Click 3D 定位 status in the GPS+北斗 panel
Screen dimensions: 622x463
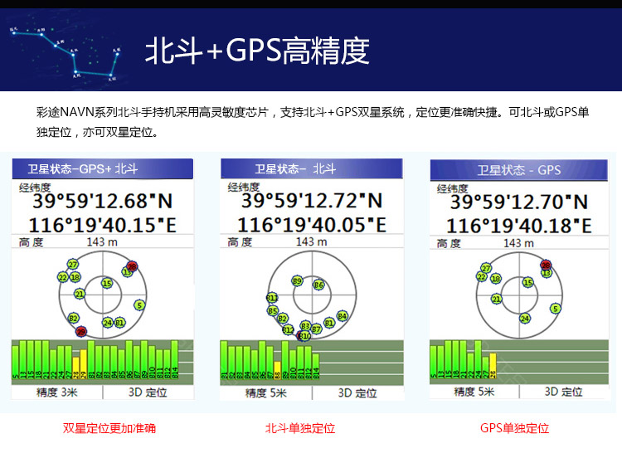[x=148, y=392]
